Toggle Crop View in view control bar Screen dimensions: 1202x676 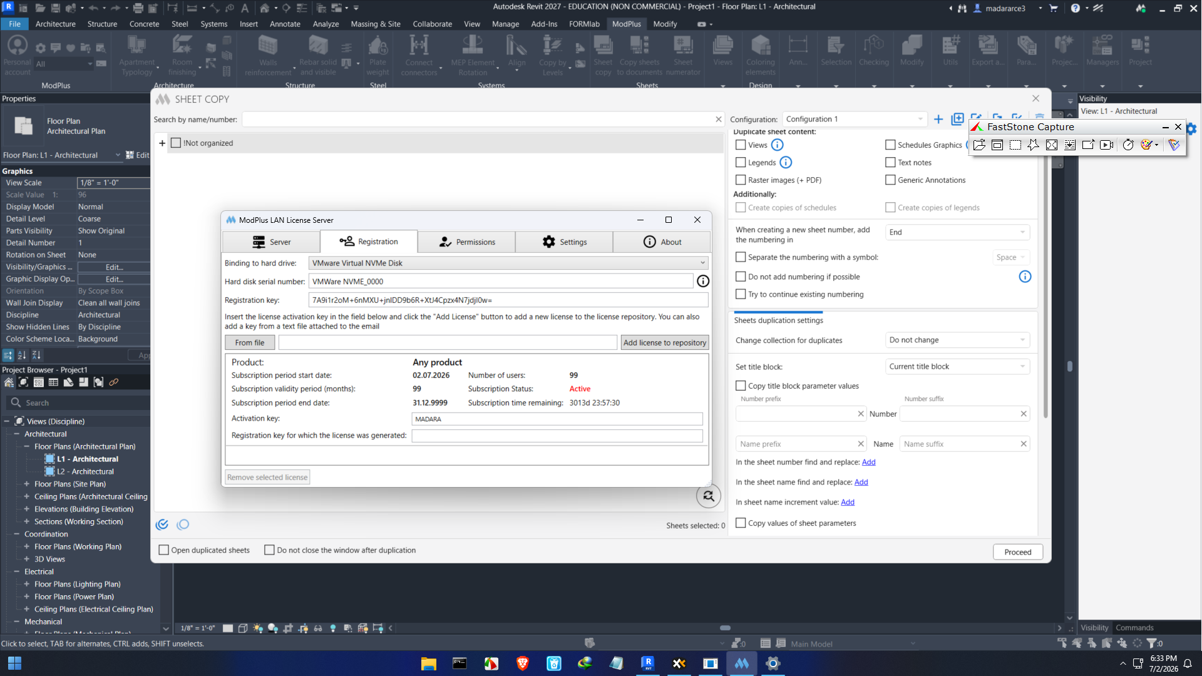click(288, 628)
